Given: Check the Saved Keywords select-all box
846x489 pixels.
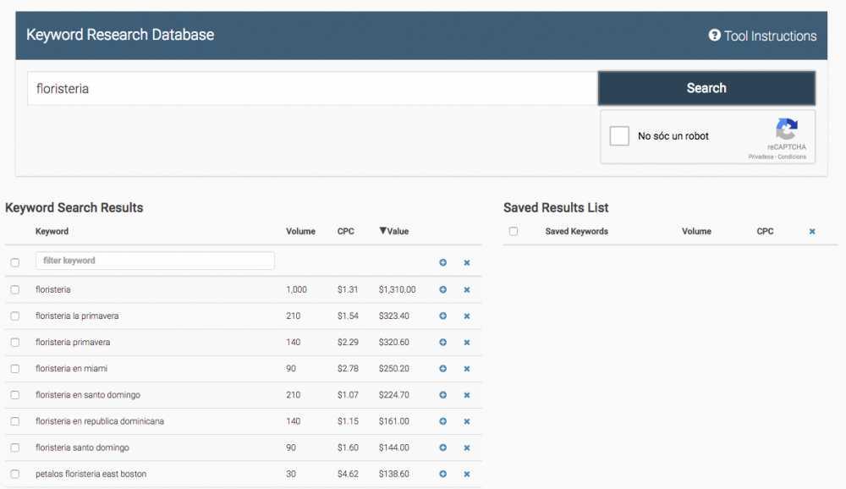Looking at the screenshot, I should (x=512, y=231).
